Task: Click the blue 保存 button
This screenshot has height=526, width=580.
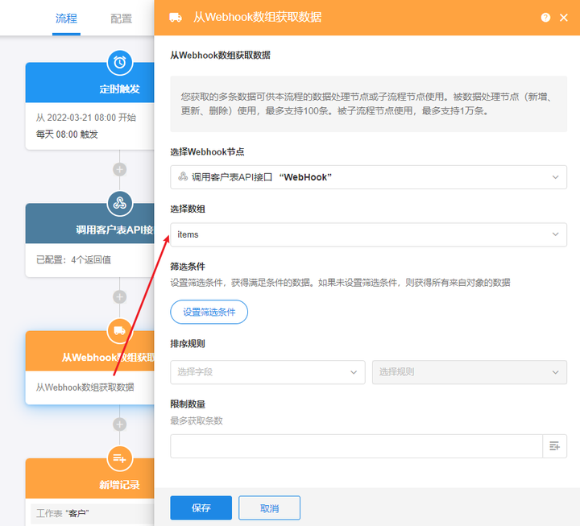Action: pos(201,507)
